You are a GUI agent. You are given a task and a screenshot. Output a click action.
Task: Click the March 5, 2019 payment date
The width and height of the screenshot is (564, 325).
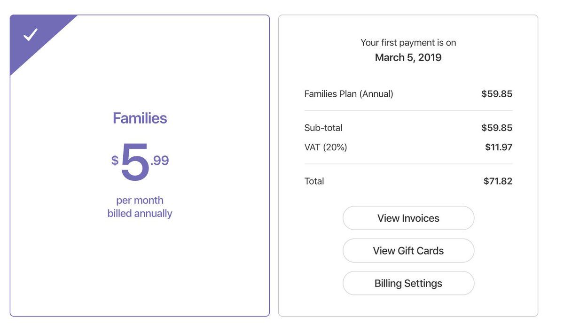click(x=408, y=57)
